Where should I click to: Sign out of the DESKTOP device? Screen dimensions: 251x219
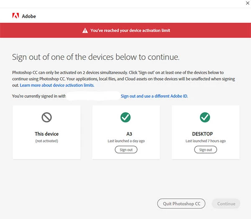click(205, 150)
